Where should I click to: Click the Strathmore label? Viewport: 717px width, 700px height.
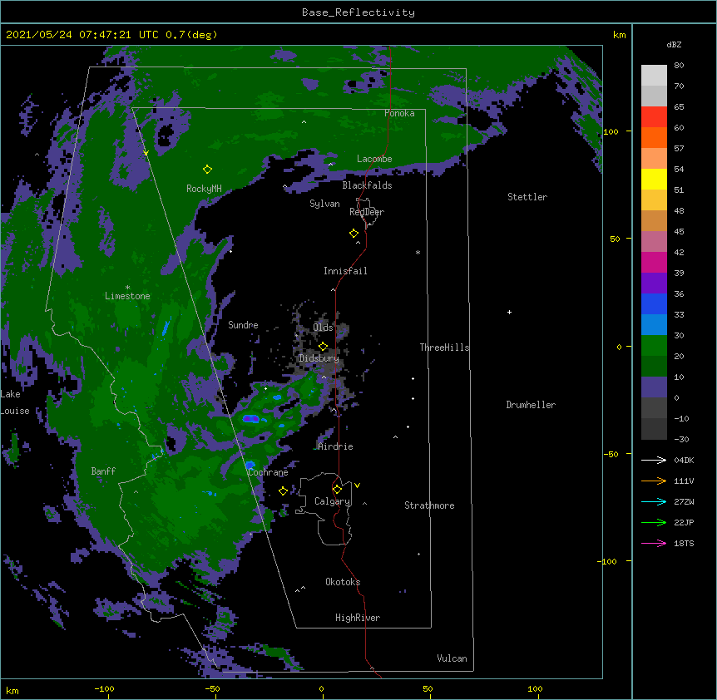tap(429, 505)
